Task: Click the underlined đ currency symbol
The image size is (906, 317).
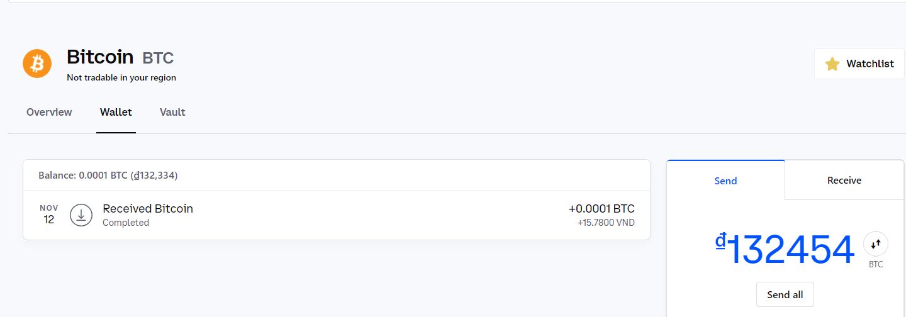Action: (x=721, y=241)
